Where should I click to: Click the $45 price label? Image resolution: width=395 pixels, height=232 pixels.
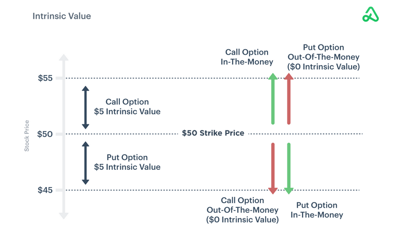[x=45, y=190]
